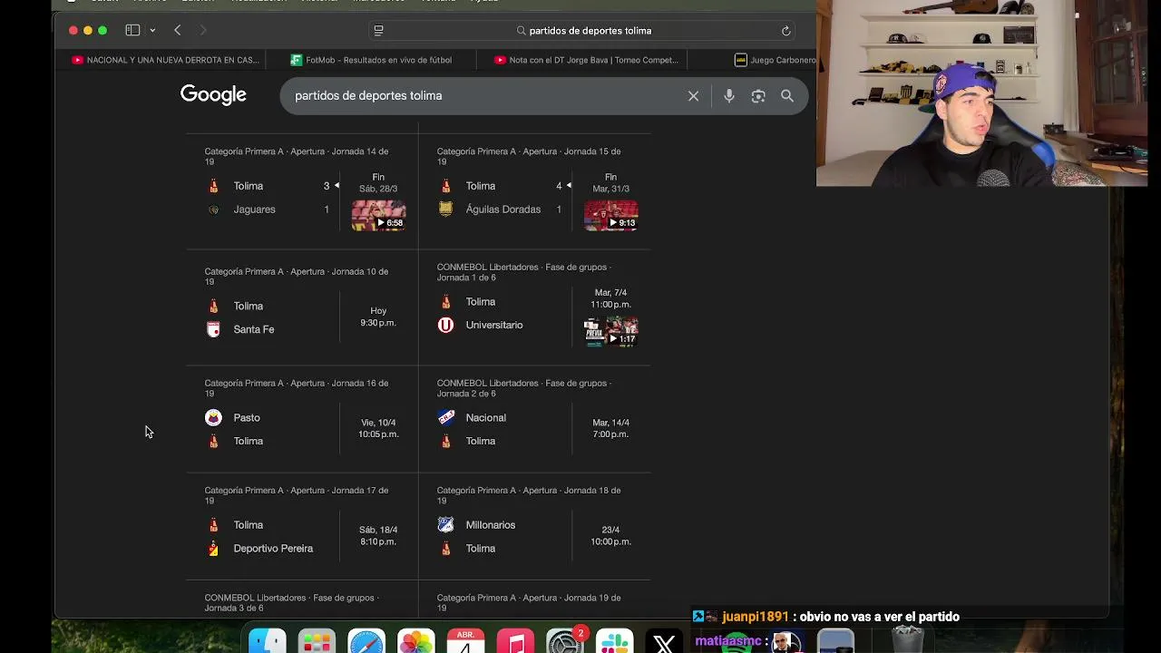The image size is (1161, 653).
Task: Go back using the Safari back arrow
Action: [x=178, y=30]
